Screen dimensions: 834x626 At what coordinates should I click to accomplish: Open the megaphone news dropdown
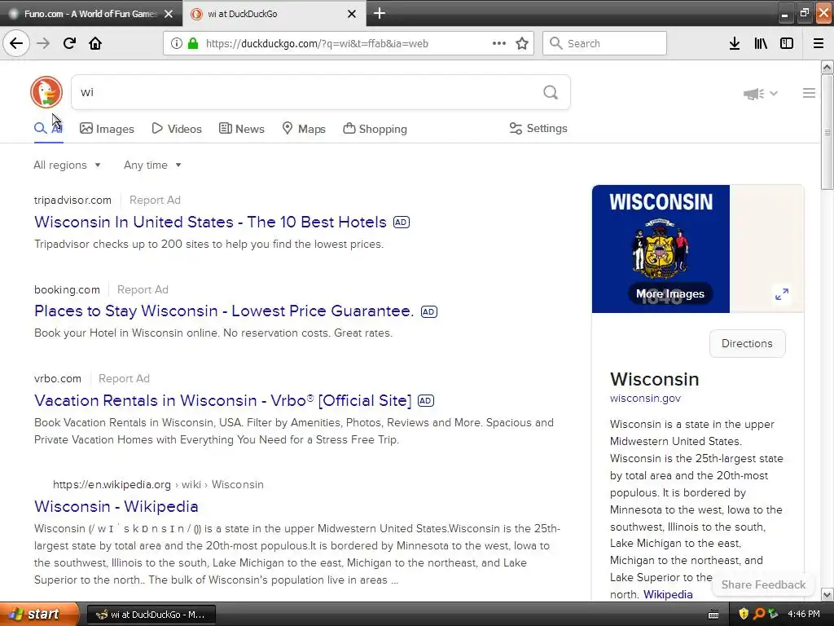coord(760,94)
